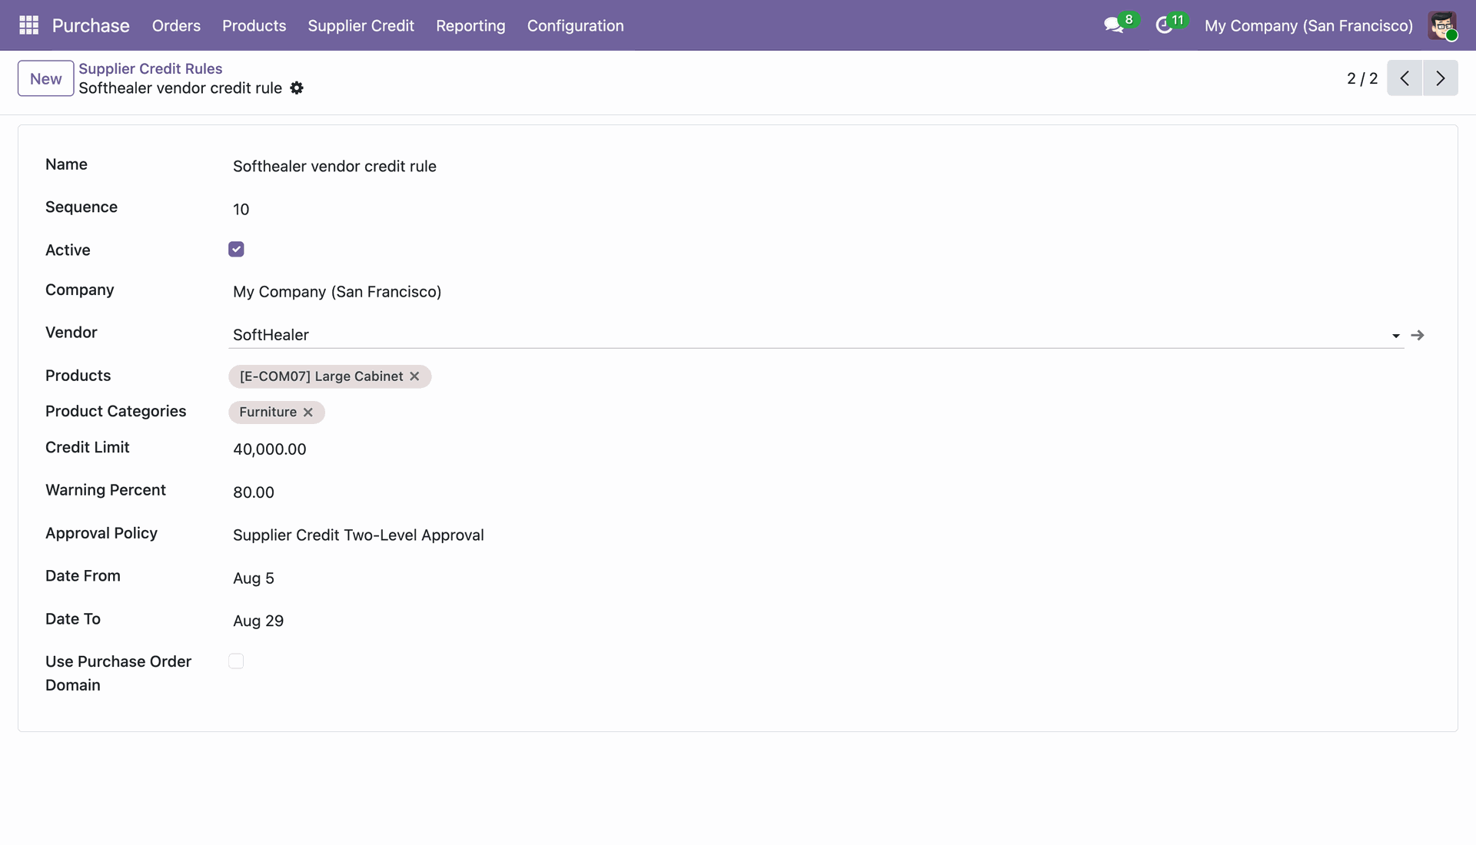This screenshot has width=1476, height=845.
Task: Go to previous record arrow
Action: tap(1405, 78)
